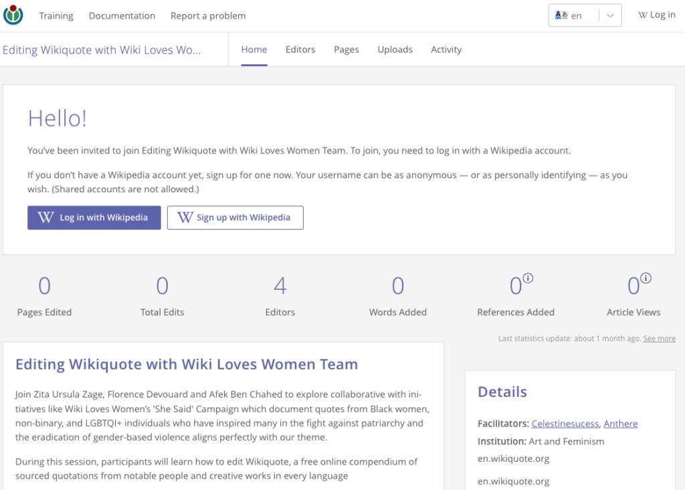This screenshot has height=490, width=685.
Task: Click the course title in header
Action: (x=102, y=50)
